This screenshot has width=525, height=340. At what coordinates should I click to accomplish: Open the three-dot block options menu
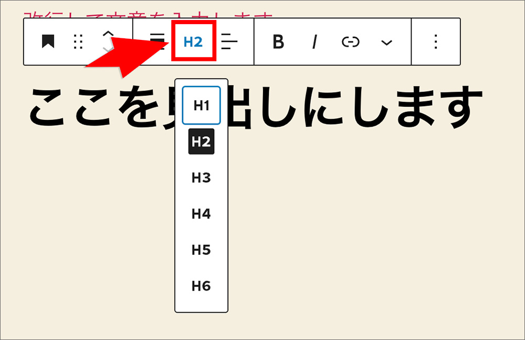pos(435,42)
